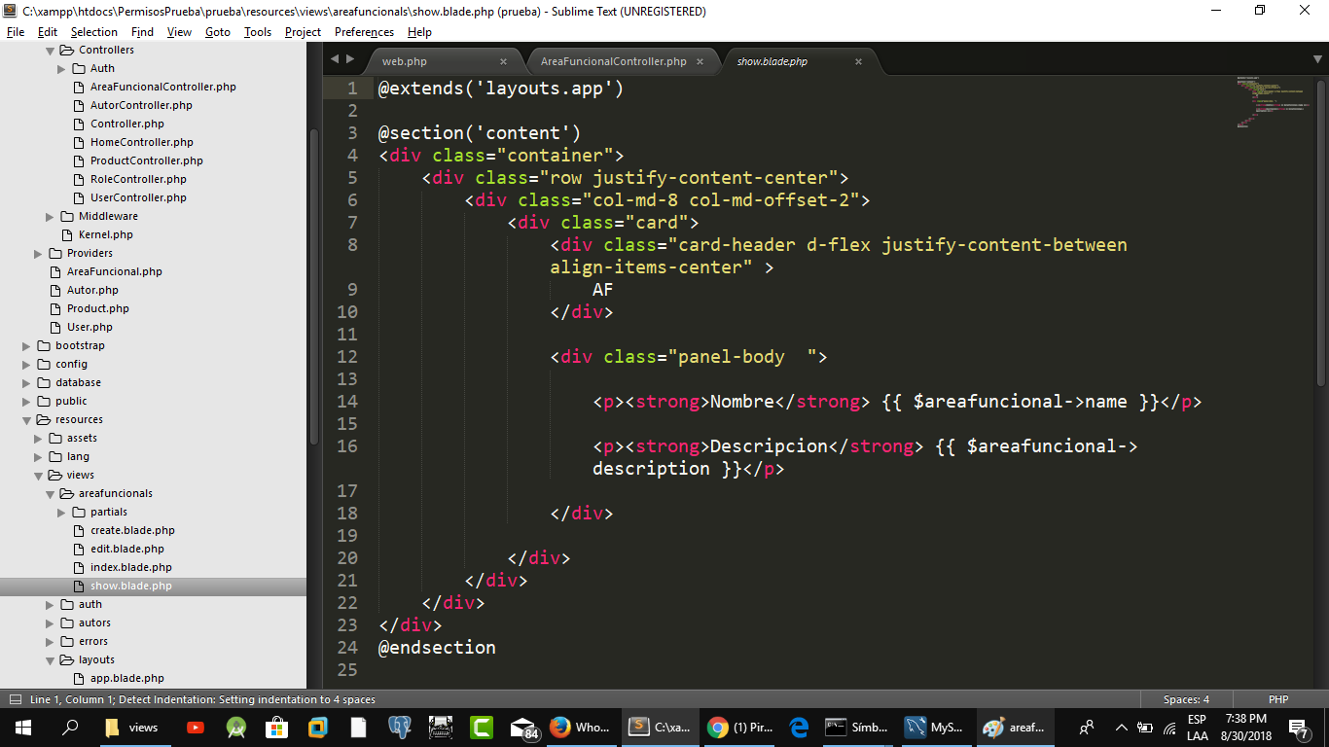Image resolution: width=1329 pixels, height=747 pixels.
Task: Click the status bar panel switcher icon
Action: point(15,699)
